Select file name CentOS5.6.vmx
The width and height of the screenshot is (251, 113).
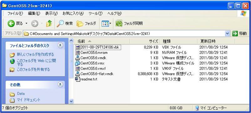pyautogui.click(x=93, y=63)
